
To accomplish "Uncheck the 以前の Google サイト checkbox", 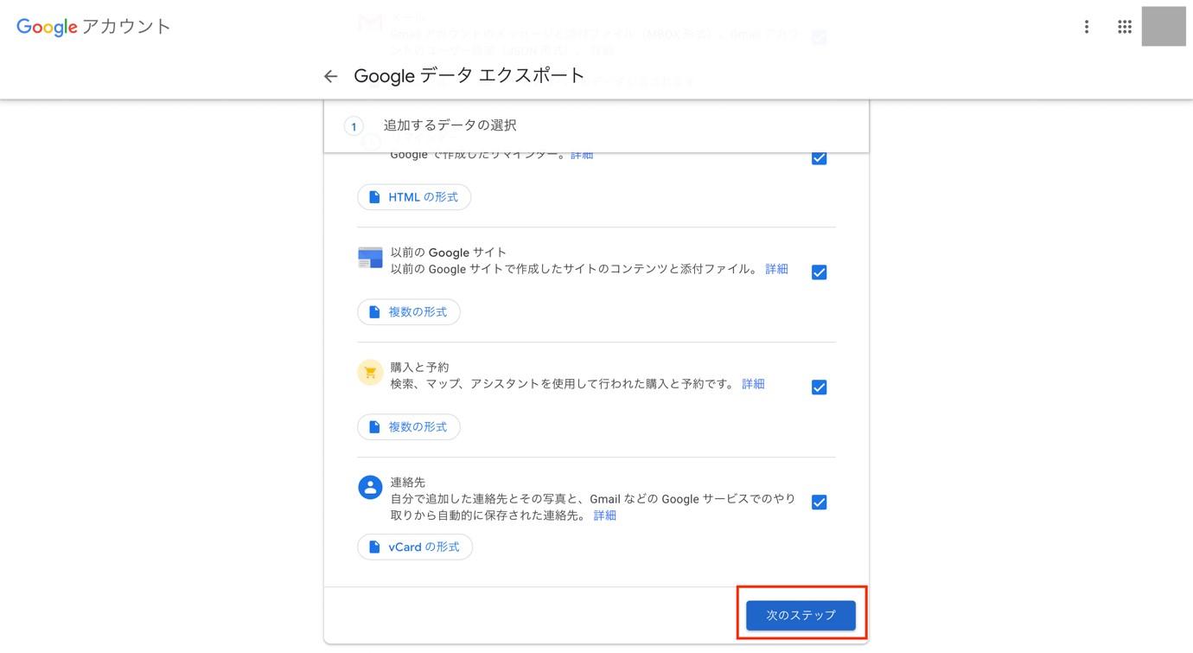I will point(818,271).
